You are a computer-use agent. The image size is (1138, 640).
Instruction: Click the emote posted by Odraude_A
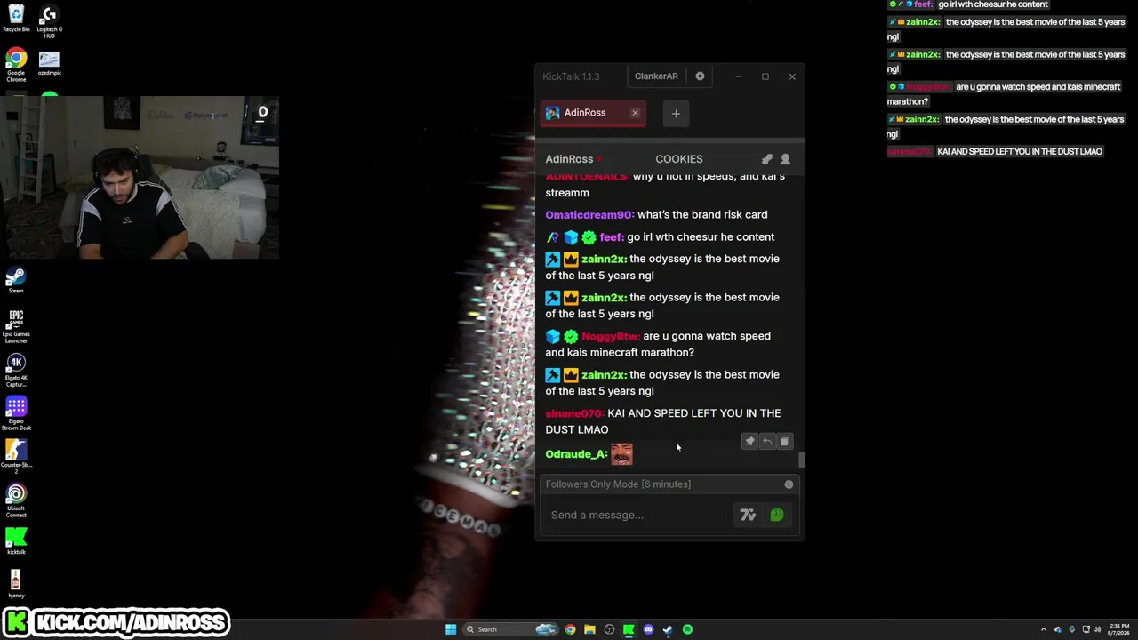pyautogui.click(x=621, y=454)
